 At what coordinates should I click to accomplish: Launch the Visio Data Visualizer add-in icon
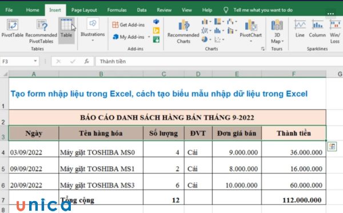[156, 21]
